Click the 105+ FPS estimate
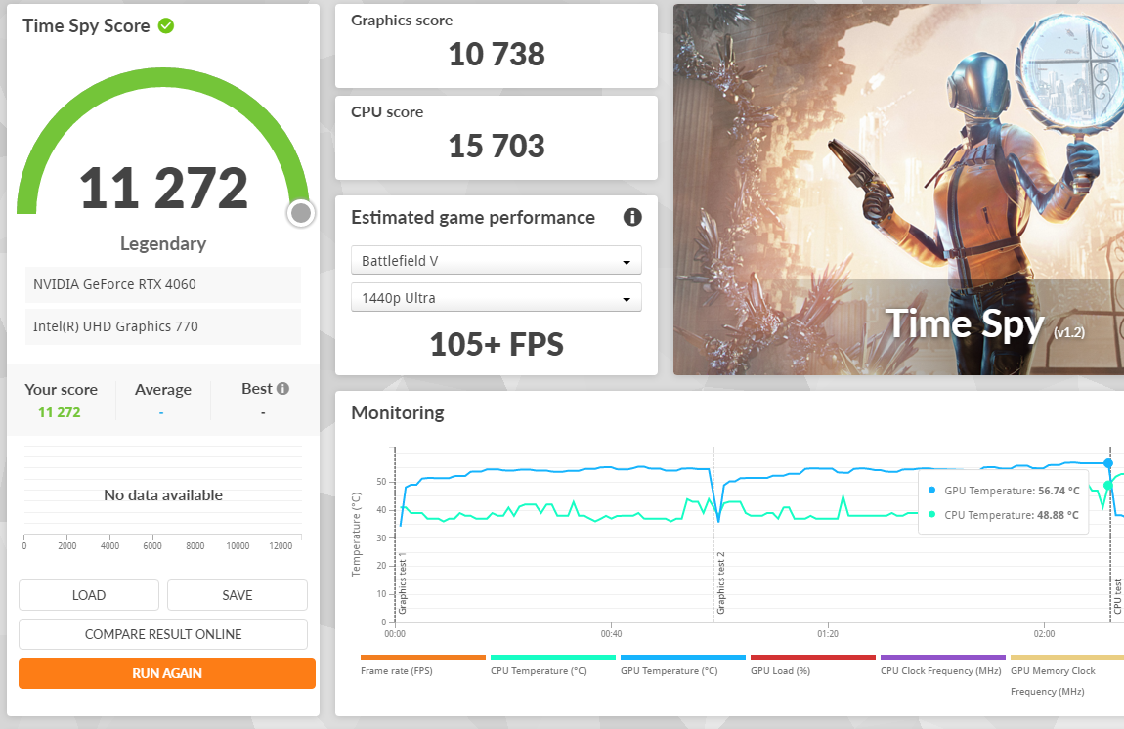1124x729 pixels. coord(497,345)
